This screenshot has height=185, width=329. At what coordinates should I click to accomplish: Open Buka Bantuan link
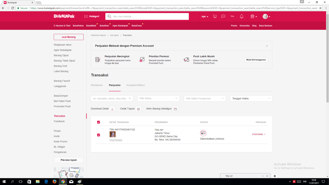click(266, 26)
